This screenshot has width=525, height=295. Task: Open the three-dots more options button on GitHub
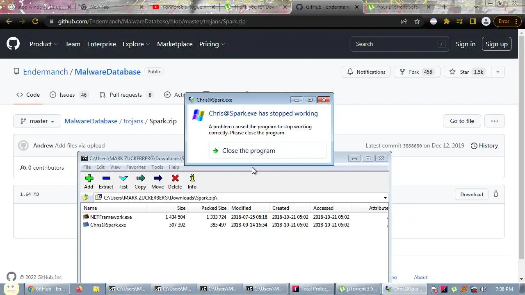tap(495, 121)
